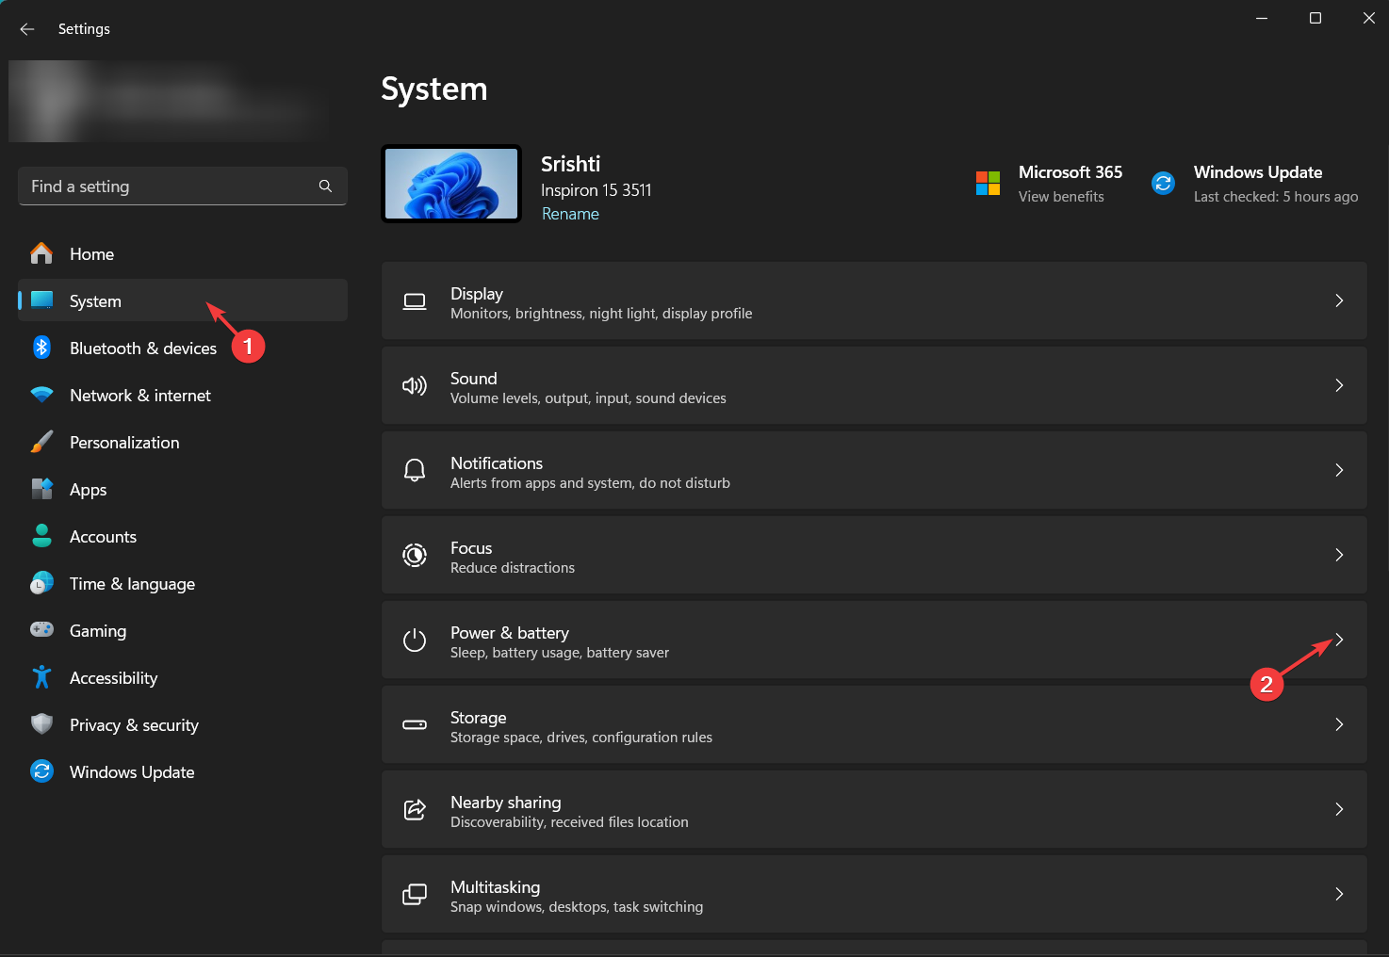
Task: Expand the Storage settings row
Action: point(1339,724)
